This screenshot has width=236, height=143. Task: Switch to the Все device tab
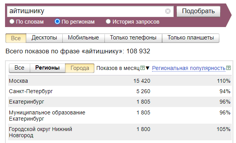point(16,38)
